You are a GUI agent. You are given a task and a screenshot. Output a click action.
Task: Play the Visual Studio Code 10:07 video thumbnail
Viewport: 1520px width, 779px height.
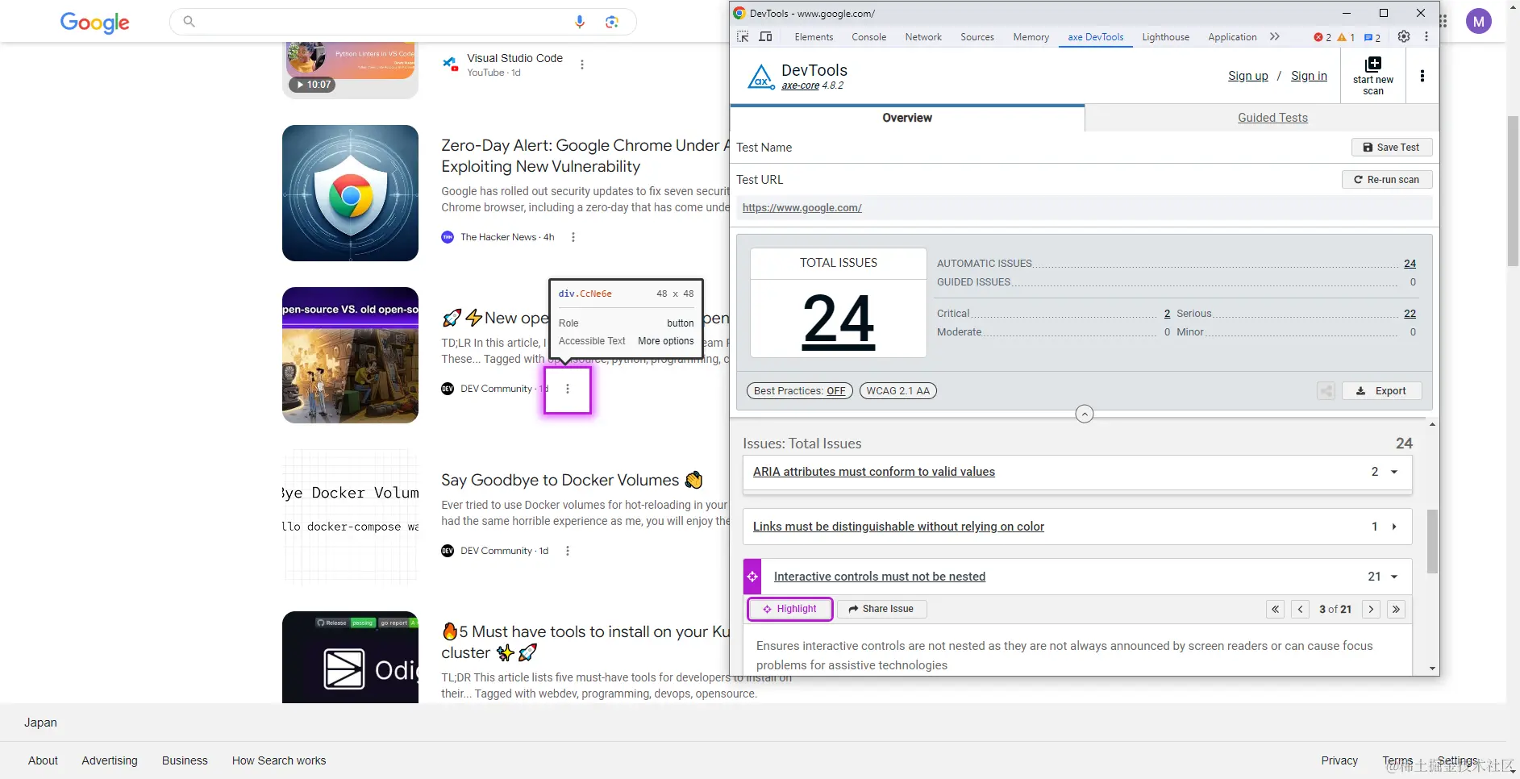[x=350, y=69]
